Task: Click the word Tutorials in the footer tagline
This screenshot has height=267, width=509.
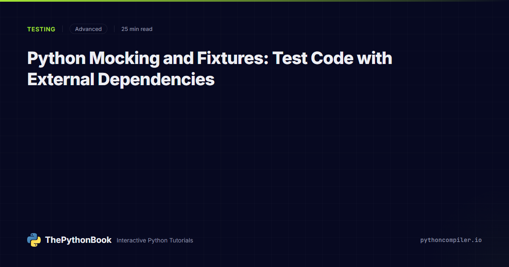Action: click(x=181, y=240)
